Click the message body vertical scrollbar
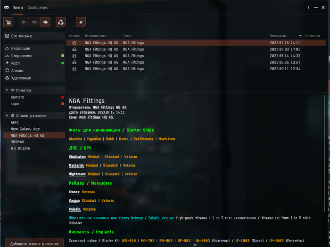The height and width of the screenshot is (247, 330). (325, 154)
